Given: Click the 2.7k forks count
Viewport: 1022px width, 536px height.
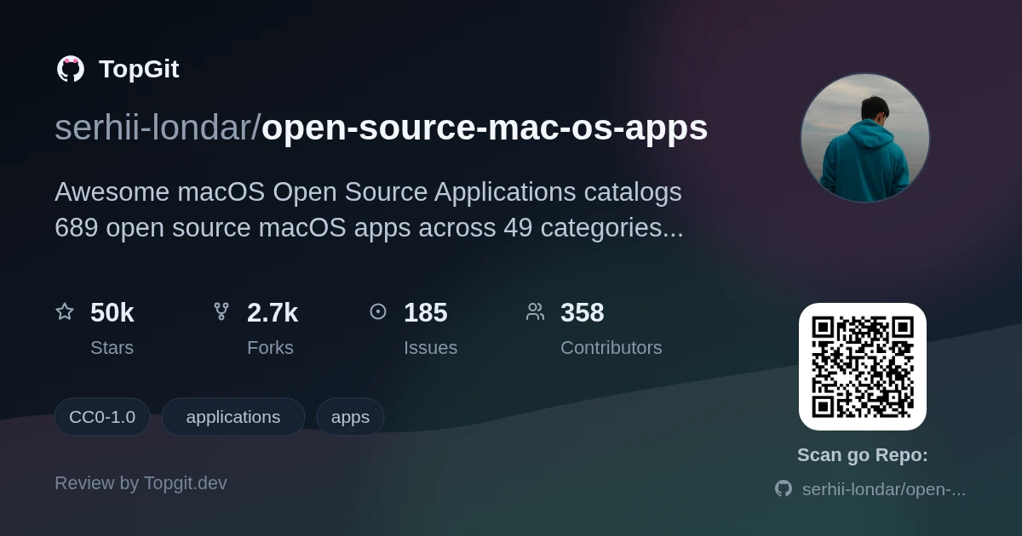Looking at the screenshot, I should (x=273, y=313).
